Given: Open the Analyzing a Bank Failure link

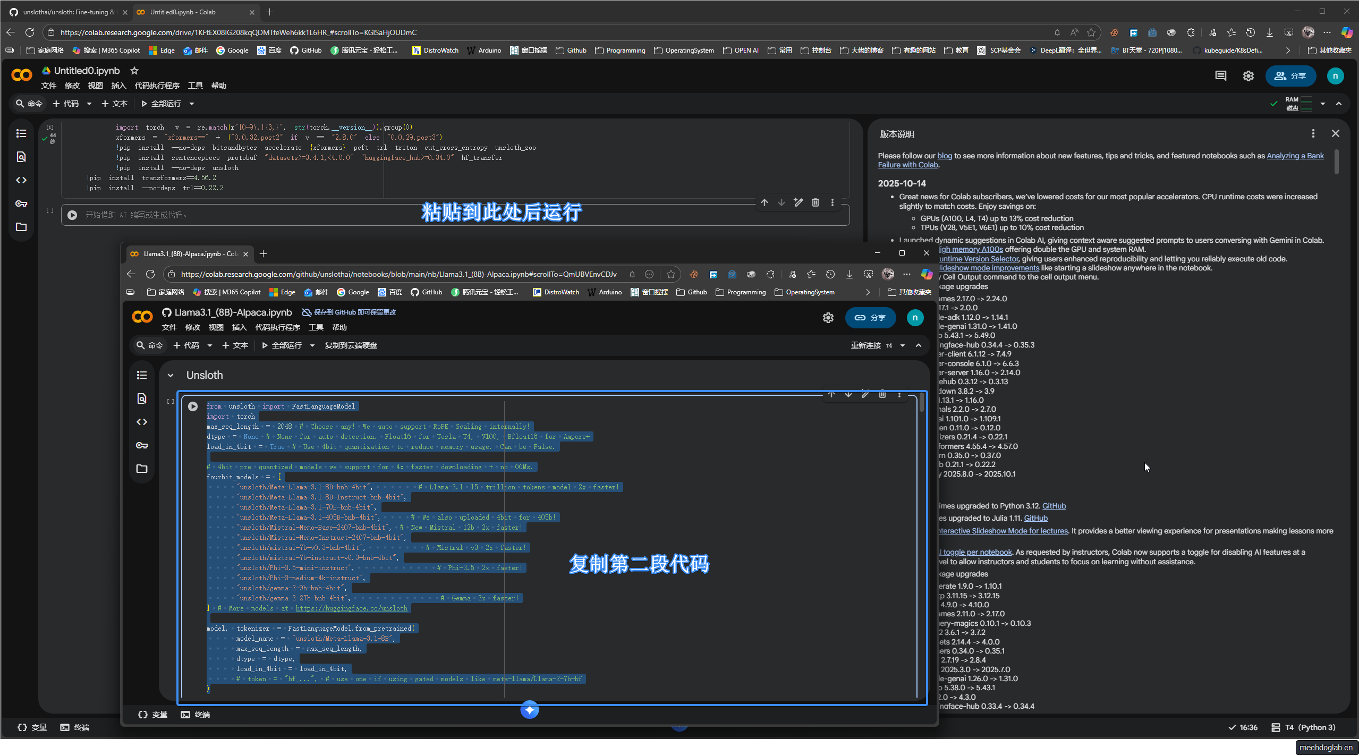Looking at the screenshot, I should [1295, 156].
